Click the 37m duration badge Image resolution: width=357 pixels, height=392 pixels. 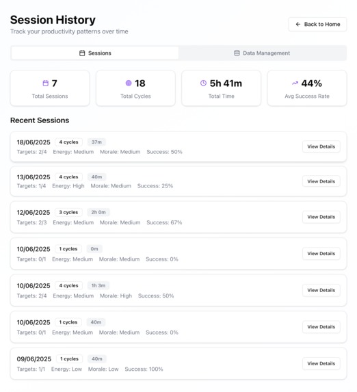pyautogui.click(x=96, y=142)
